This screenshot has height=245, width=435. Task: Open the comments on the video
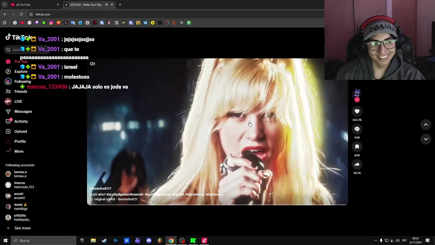357,129
